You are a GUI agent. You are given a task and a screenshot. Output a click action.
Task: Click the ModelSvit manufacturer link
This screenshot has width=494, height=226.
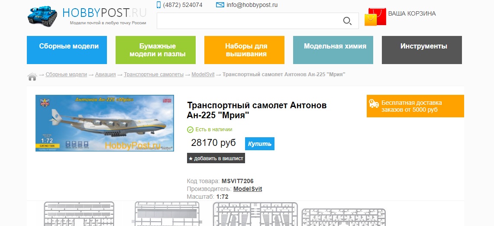(x=248, y=189)
